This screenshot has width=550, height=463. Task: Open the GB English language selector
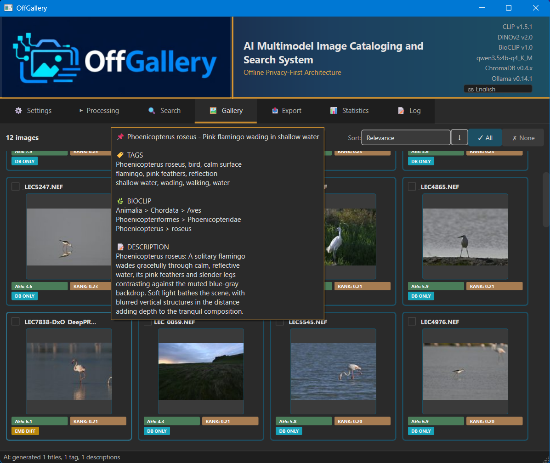click(498, 88)
